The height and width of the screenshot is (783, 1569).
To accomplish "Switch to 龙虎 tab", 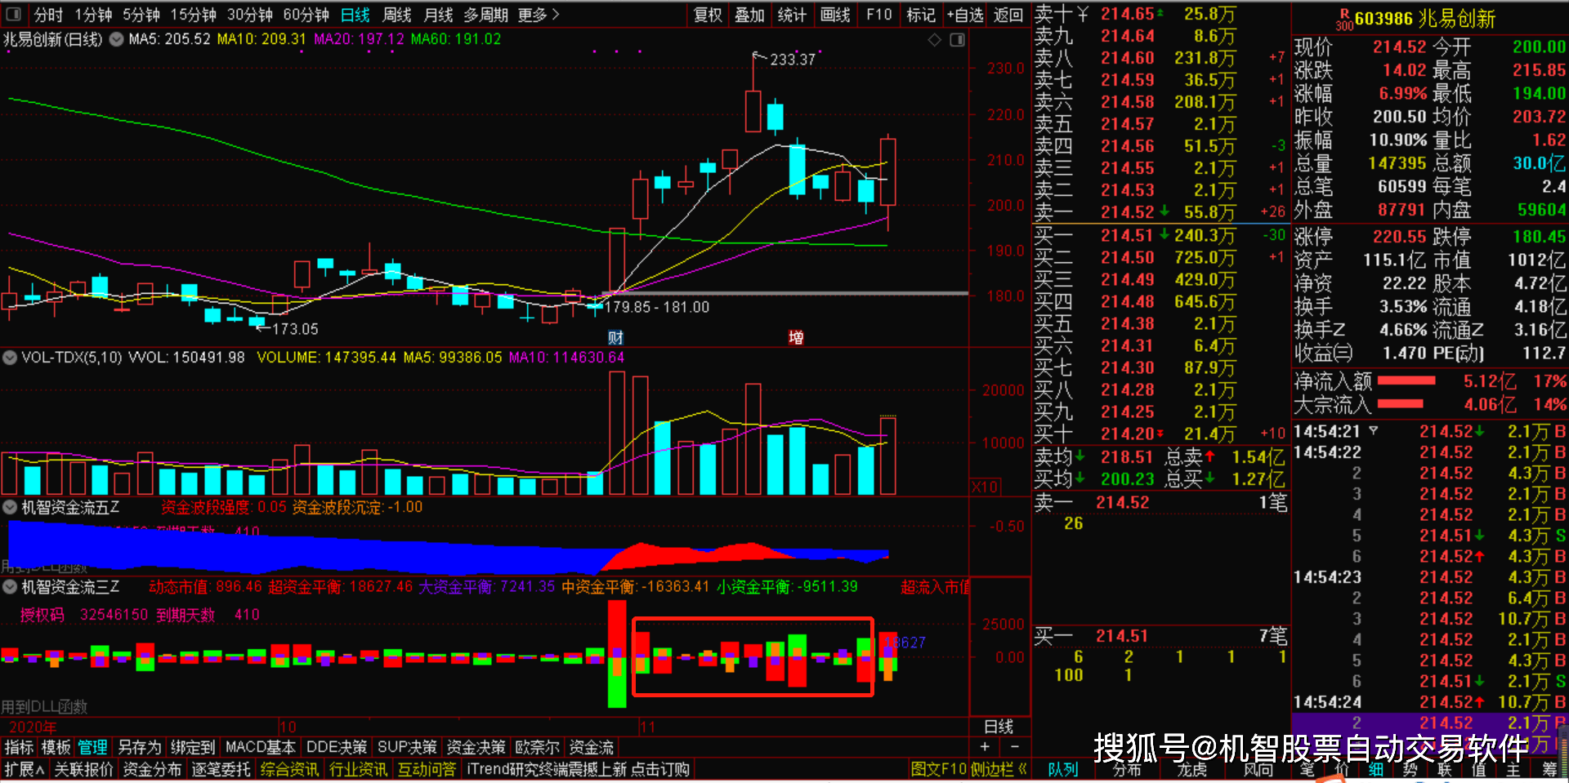I will pos(1191,769).
